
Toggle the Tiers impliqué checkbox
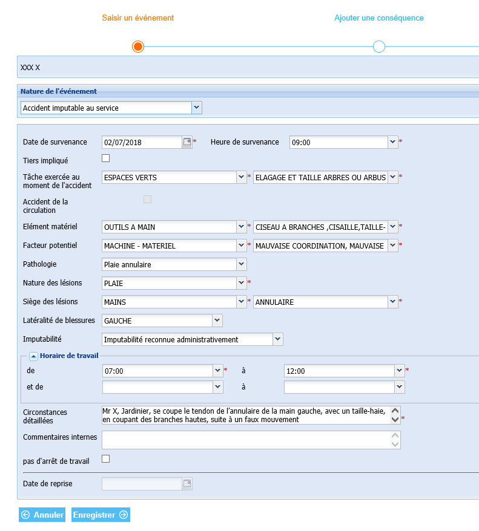(x=106, y=158)
